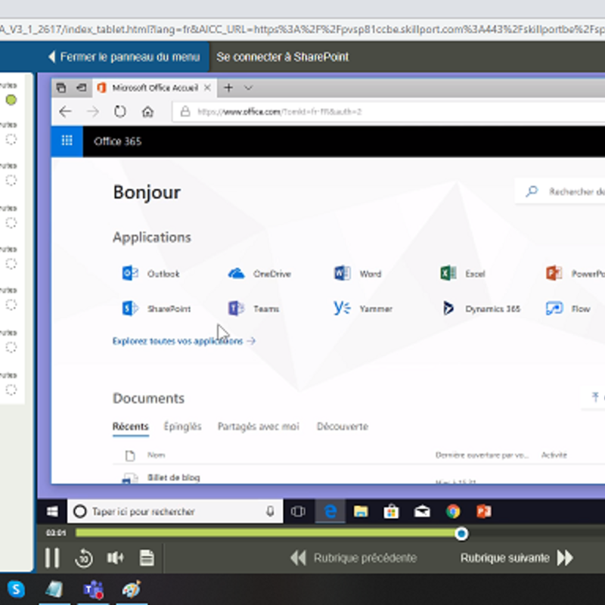Screen dimensions: 605x605
Task: Pause the video playback
Action: [x=52, y=557]
